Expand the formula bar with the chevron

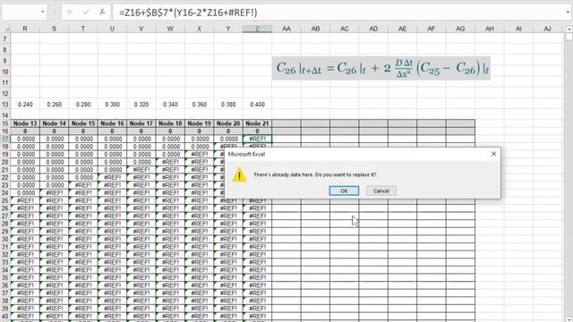tap(568, 13)
